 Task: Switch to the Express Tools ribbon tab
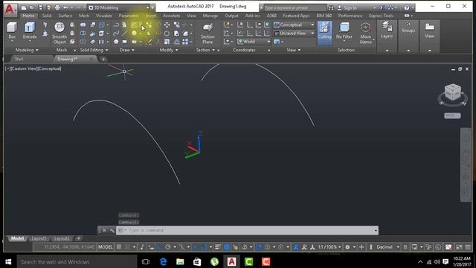pyautogui.click(x=382, y=16)
